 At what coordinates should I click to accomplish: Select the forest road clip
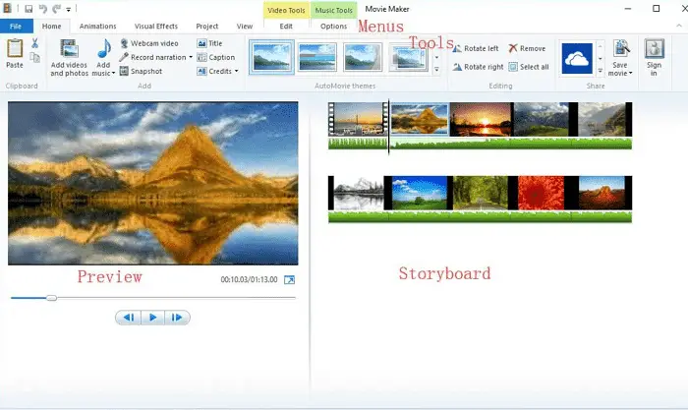point(481,193)
